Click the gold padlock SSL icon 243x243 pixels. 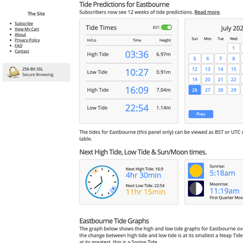click(x=13, y=72)
